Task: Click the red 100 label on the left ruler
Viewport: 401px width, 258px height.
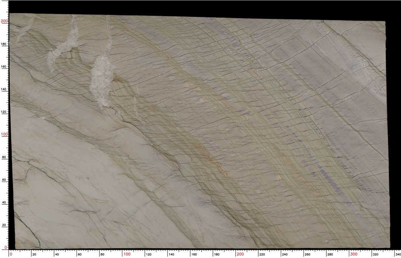Action: click(x=4, y=134)
